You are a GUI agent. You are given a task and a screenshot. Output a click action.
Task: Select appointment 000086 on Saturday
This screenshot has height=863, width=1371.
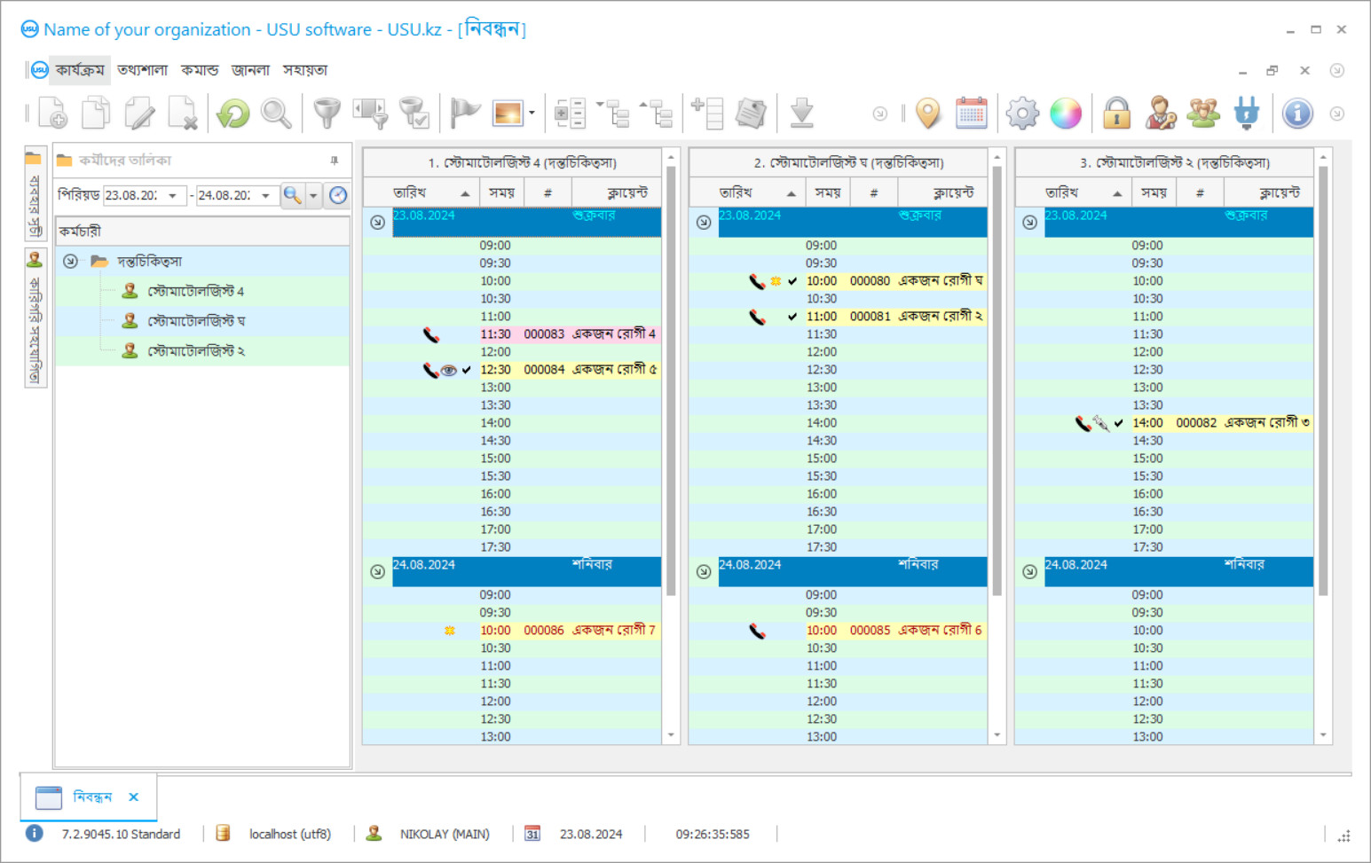[512, 631]
